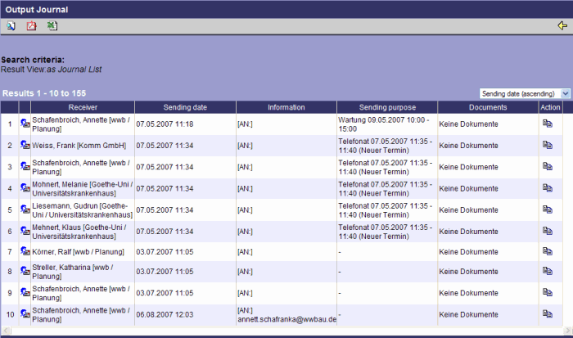Select Mehnert, Klaus receiver entry
The height and width of the screenshot is (338, 573).
point(79,230)
